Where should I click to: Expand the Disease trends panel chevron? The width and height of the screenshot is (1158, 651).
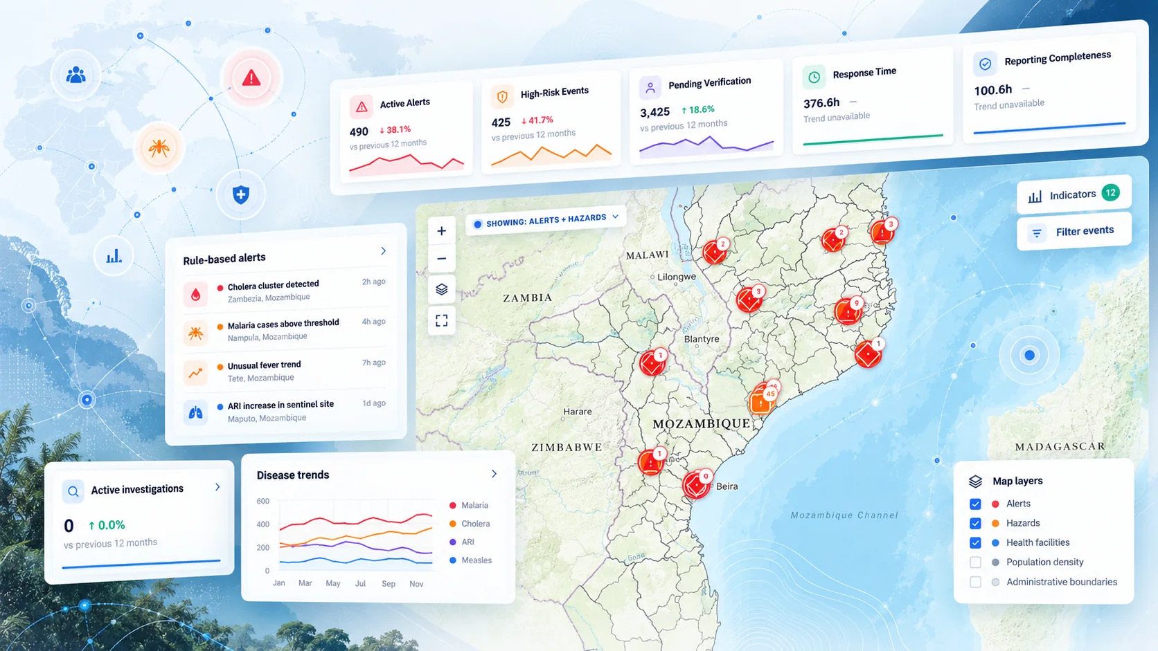(x=494, y=474)
